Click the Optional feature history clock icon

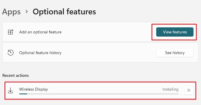click(x=11, y=53)
